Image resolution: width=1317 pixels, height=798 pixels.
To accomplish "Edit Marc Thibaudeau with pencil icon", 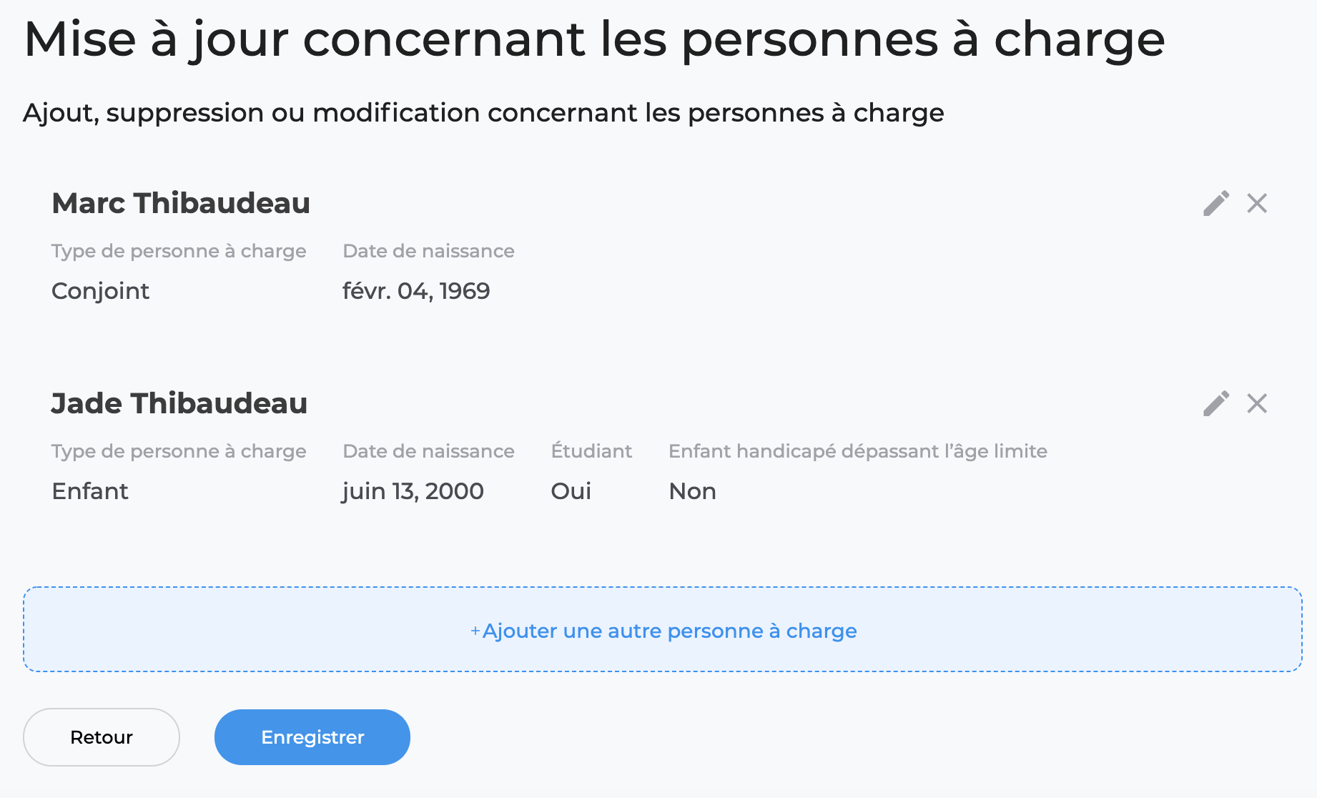I will click(x=1215, y=203).
